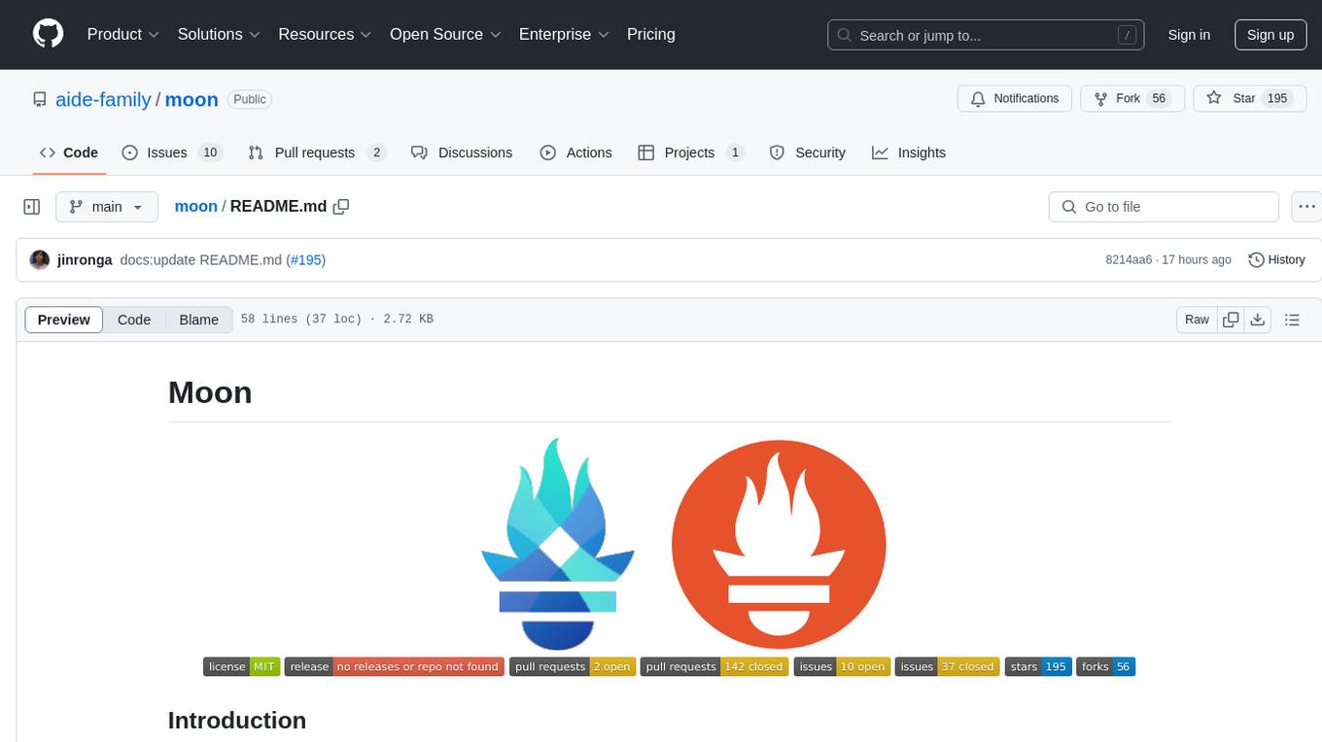Switch to the Insights tab
1322x742 pixels.
pyautogui.click(x=909, y=152)
